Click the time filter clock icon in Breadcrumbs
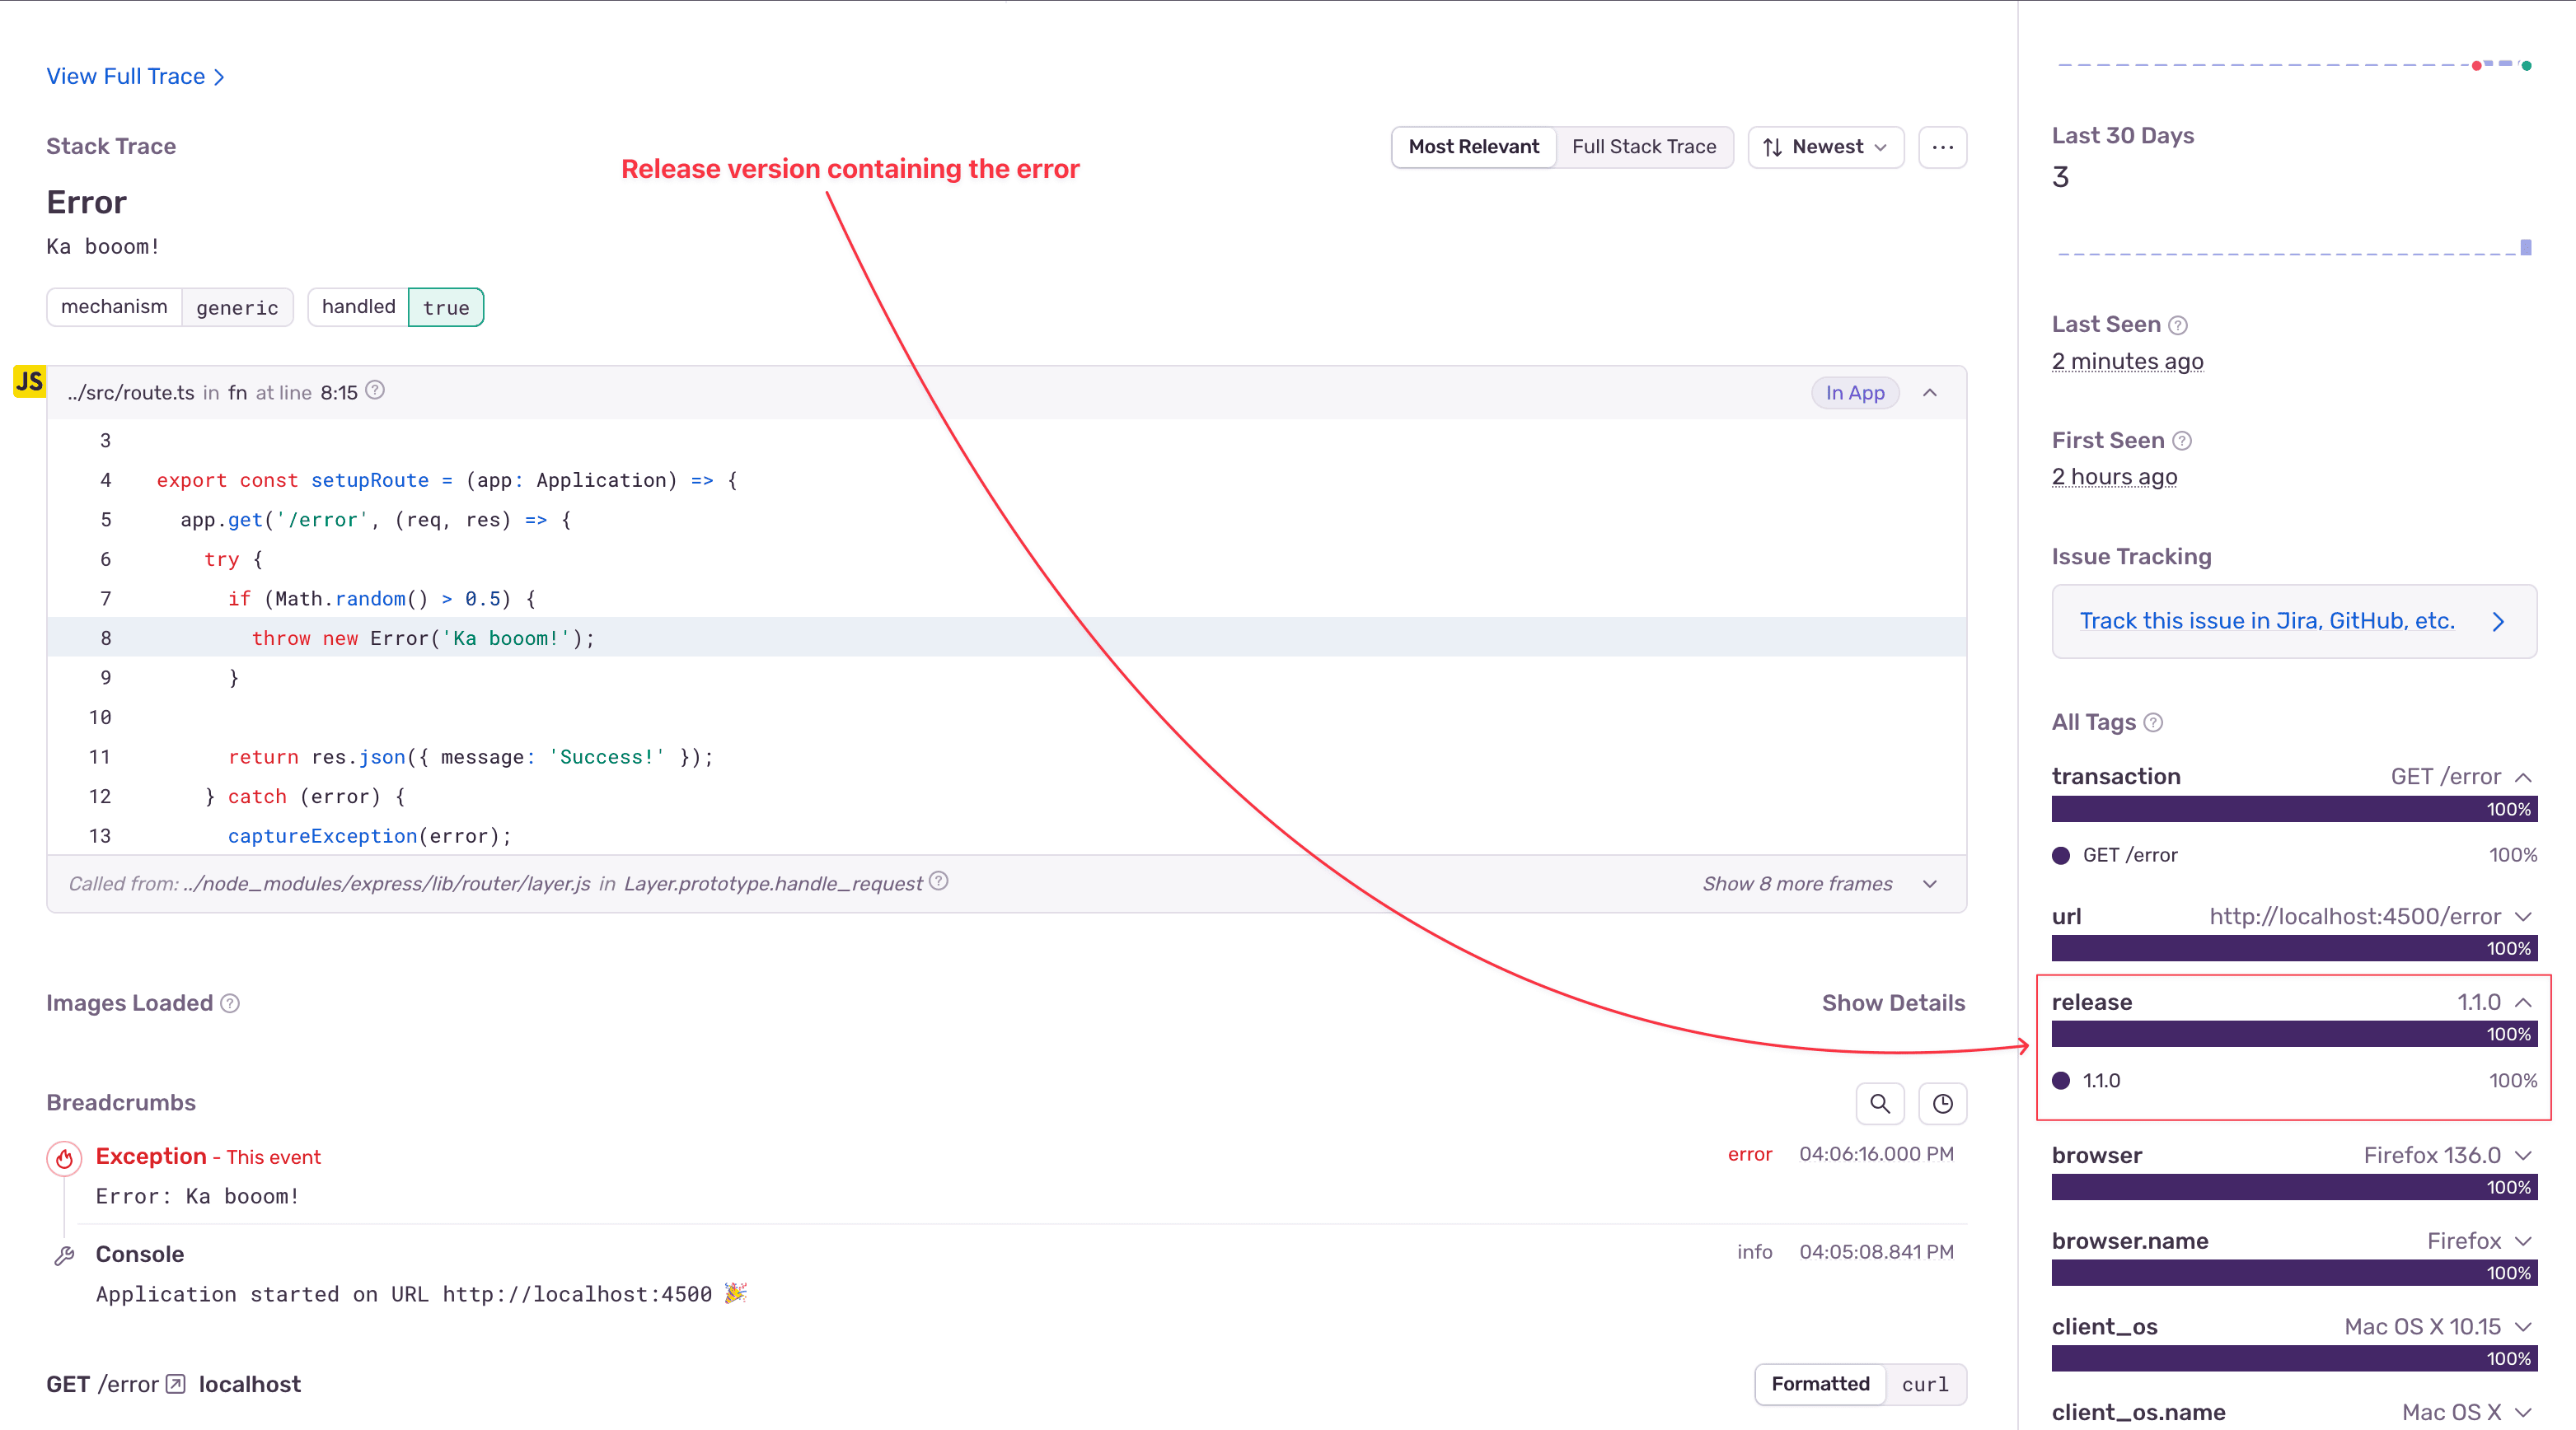 (x=1942, y=1103)
